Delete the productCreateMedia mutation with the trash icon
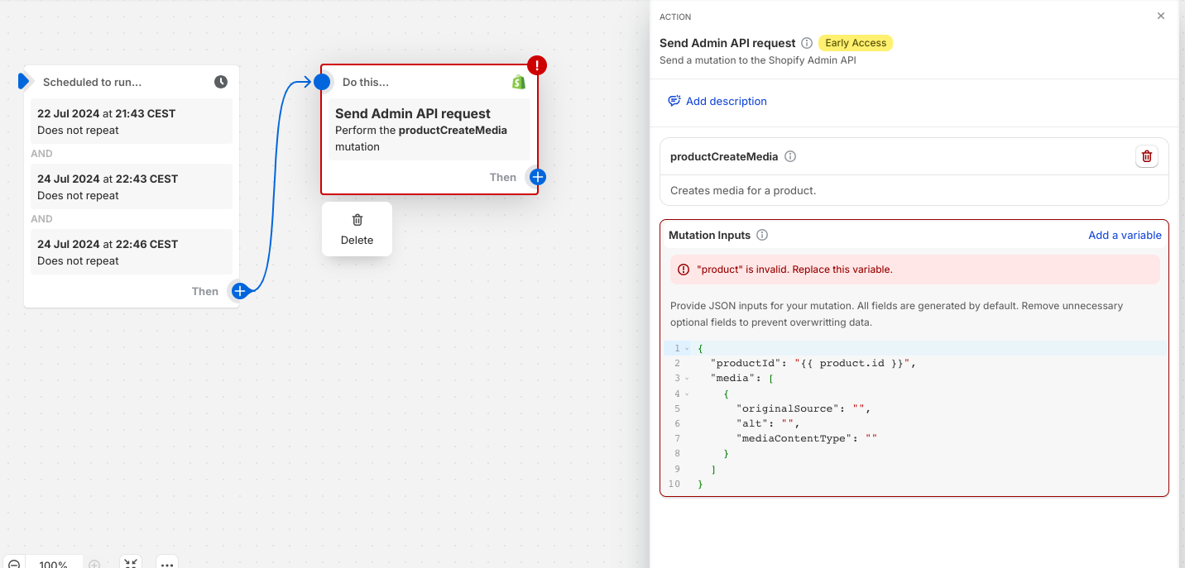 1147,156
